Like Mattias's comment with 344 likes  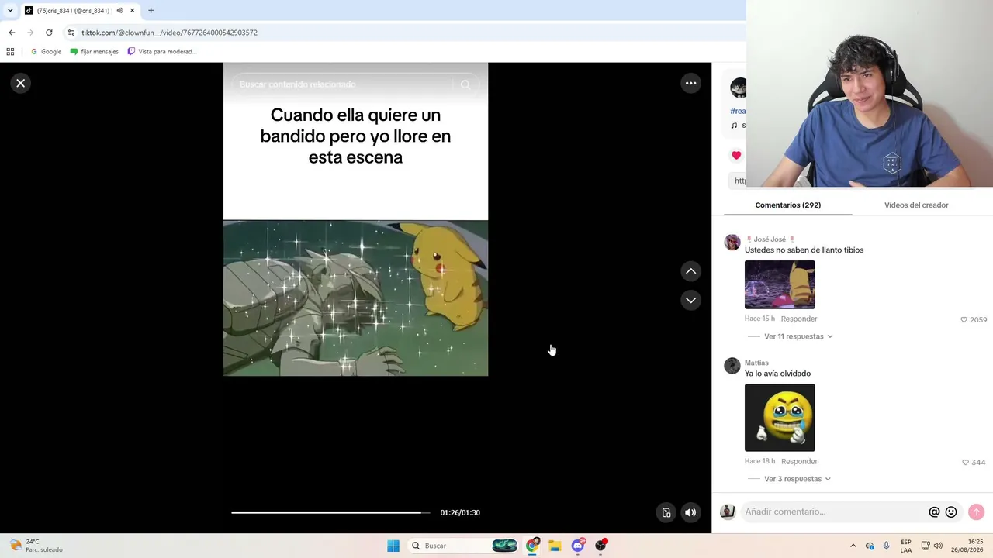966,462
